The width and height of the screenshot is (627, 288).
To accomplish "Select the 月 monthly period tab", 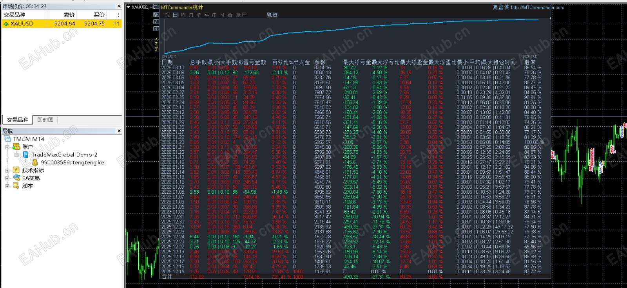I will coord(191,15).
